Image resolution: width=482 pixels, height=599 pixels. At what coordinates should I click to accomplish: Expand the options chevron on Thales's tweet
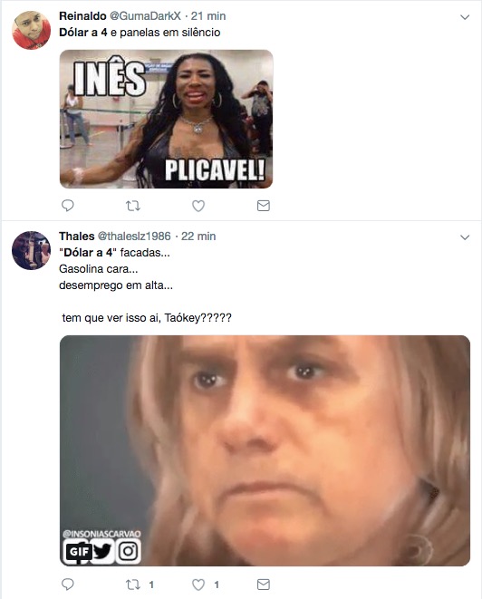[465, 237]
